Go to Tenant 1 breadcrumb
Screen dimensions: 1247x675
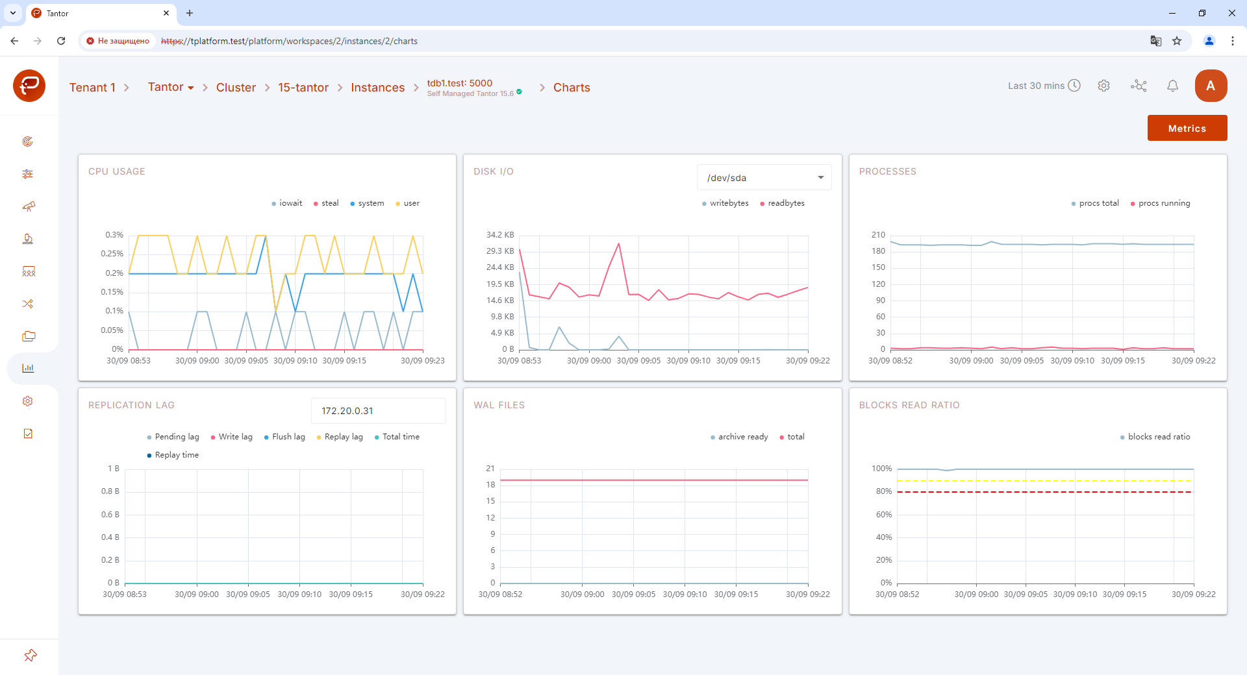(92, 88)
